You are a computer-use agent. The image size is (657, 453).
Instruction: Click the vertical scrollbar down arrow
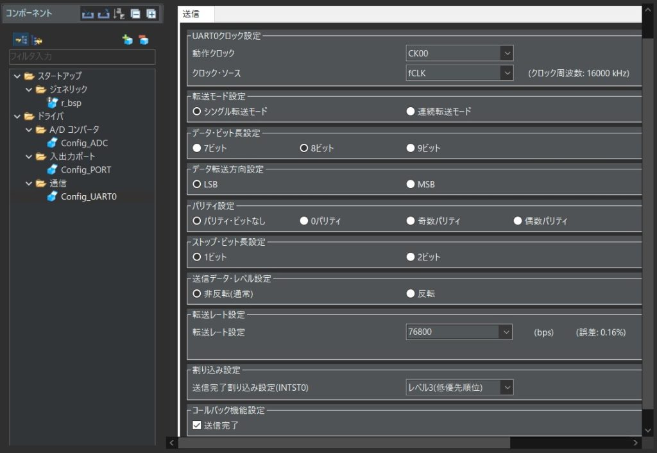tap(647, 430)
